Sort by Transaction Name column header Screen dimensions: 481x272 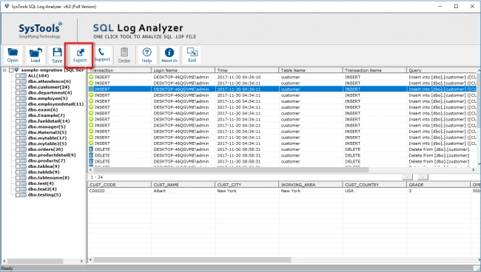click(x=374, y=70)
